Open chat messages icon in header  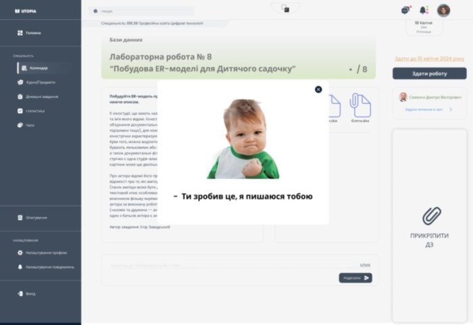(x=405, y=10)
